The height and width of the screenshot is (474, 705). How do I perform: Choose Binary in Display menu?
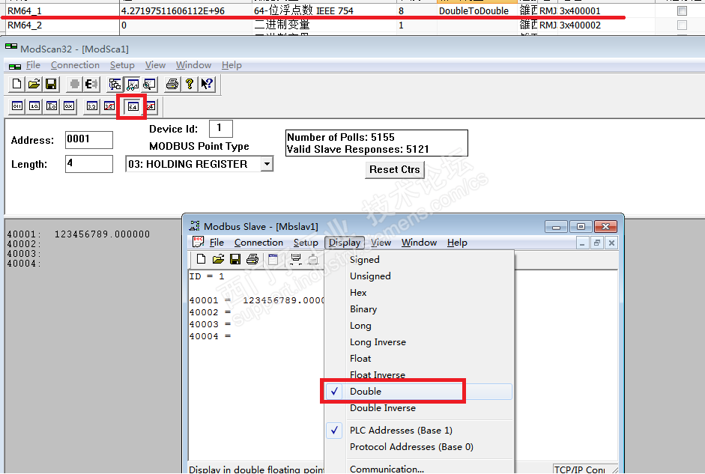(x=418, y=309)
